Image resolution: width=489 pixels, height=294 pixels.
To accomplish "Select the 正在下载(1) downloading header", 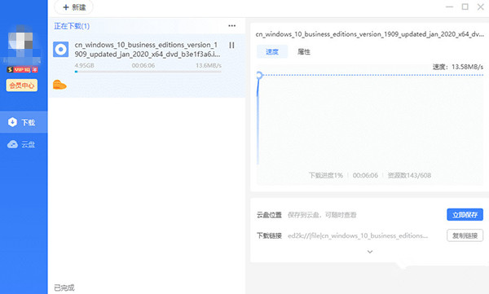I will pyautogui.click(x=72, y=26).
